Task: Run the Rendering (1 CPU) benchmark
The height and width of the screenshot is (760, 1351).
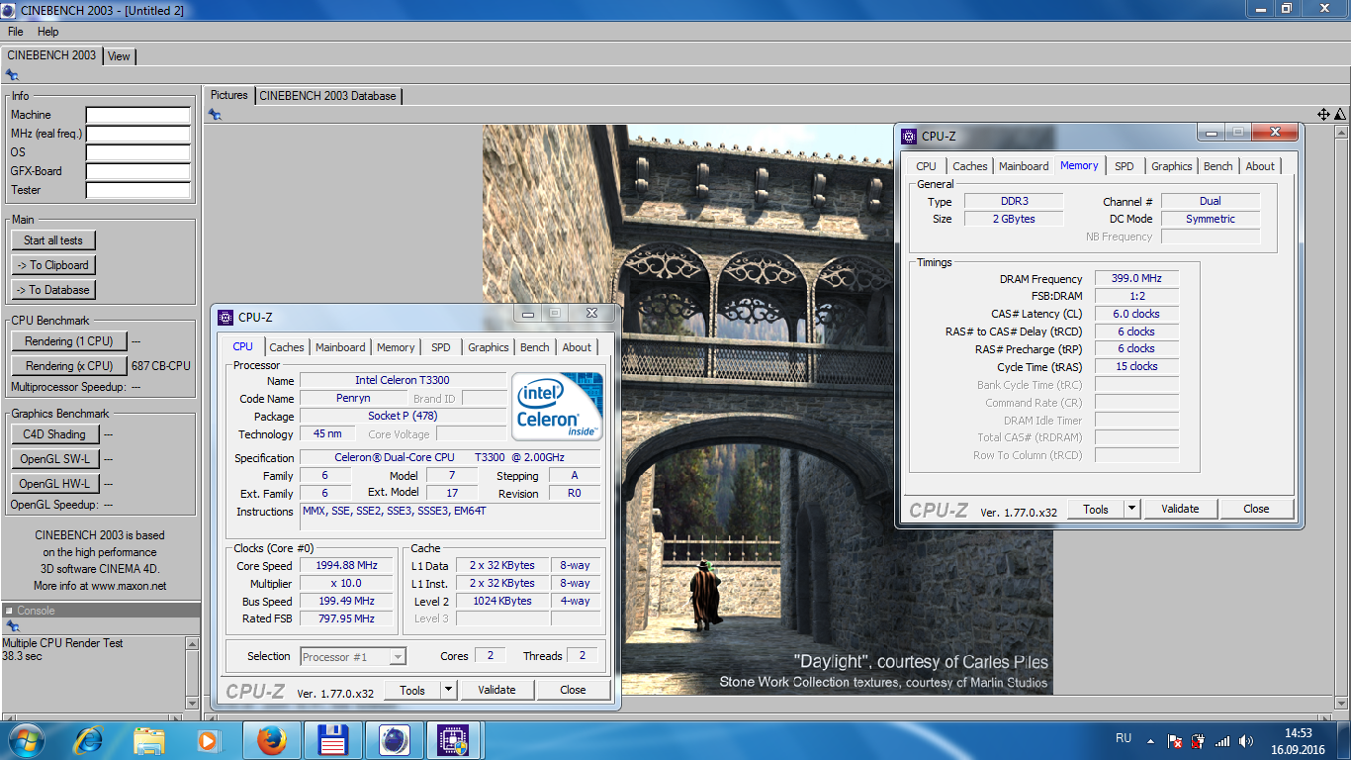Action: tap(69, 341)
